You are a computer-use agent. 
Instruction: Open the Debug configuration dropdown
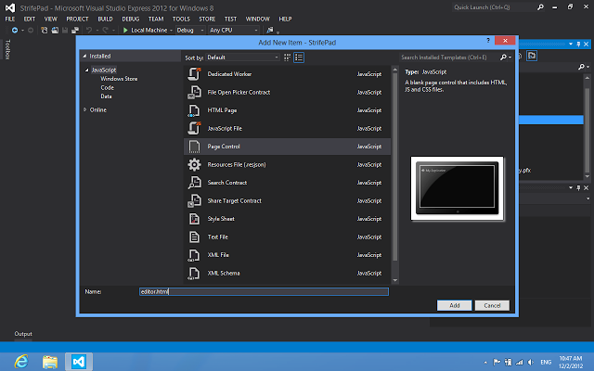[190, 31]
